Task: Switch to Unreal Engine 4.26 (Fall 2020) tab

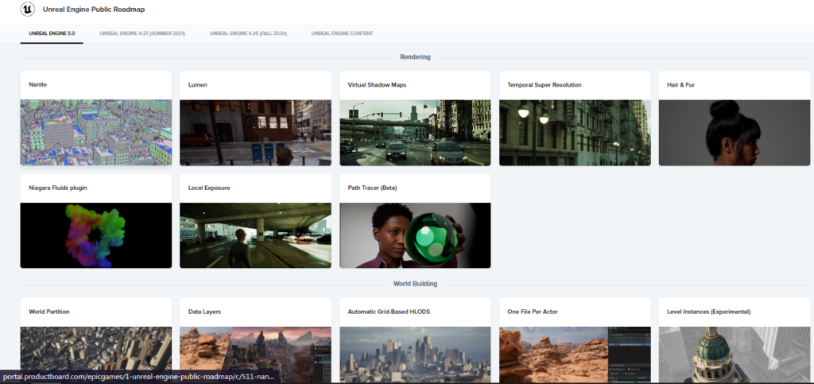Action: coord(248,33)
